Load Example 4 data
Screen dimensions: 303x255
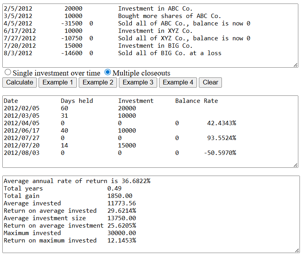click(178, 83)
